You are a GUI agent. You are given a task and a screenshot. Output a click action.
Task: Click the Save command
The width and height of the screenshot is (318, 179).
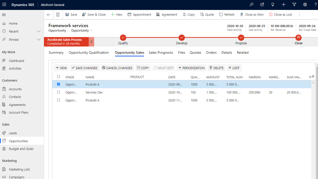[71, 15]
